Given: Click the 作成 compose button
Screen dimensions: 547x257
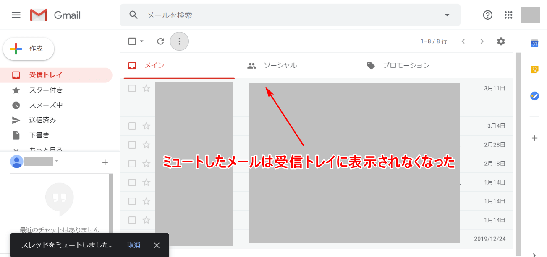Looking at the screenshot, I should 29,49.
